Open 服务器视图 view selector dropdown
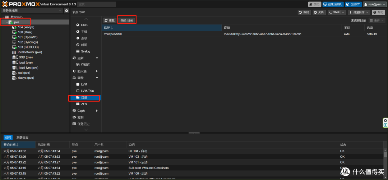 32,11
